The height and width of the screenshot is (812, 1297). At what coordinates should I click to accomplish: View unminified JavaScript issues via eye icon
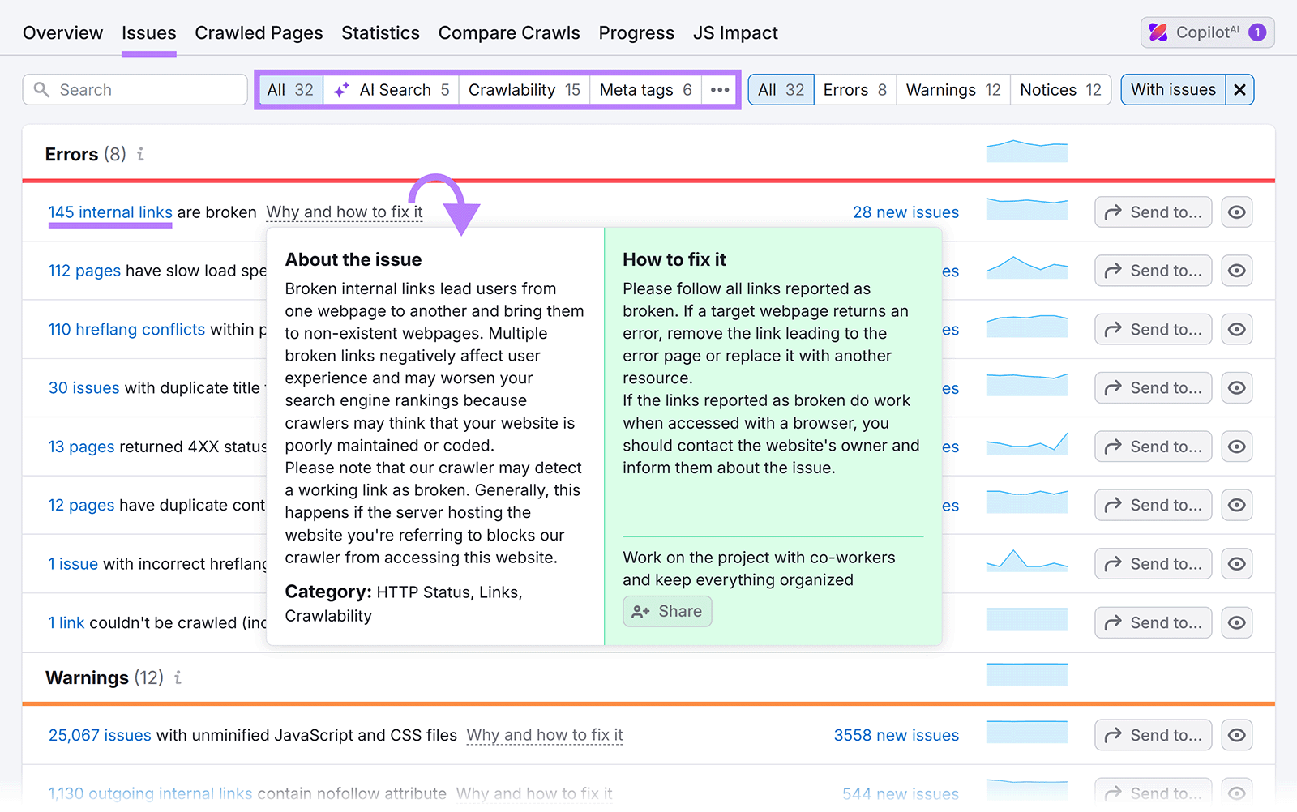[x=1237, y=734]
